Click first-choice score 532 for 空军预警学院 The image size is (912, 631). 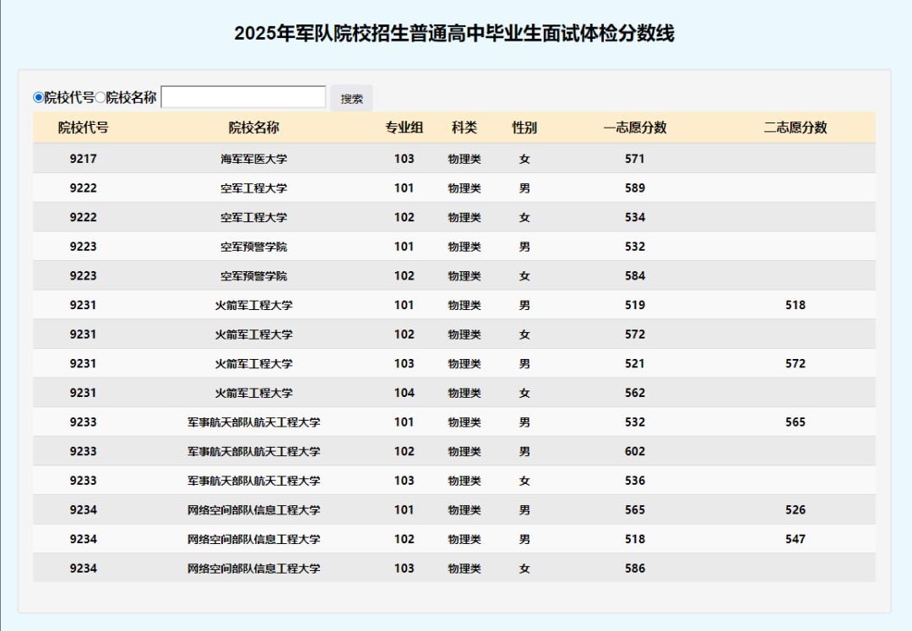[x=634, y=247]
